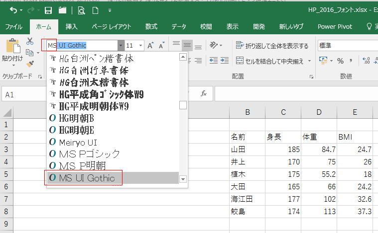Switch to the 数式 ribbon tab
378x233 pixels.
151,26
